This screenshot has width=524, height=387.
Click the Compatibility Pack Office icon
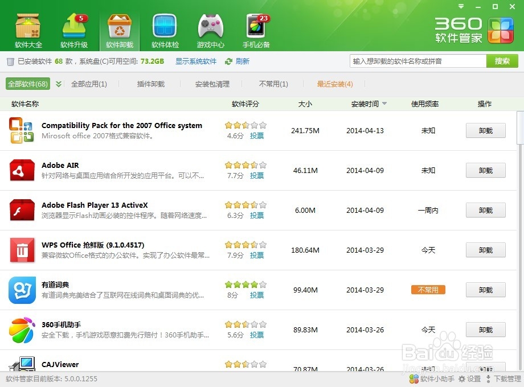click(22, 130)
